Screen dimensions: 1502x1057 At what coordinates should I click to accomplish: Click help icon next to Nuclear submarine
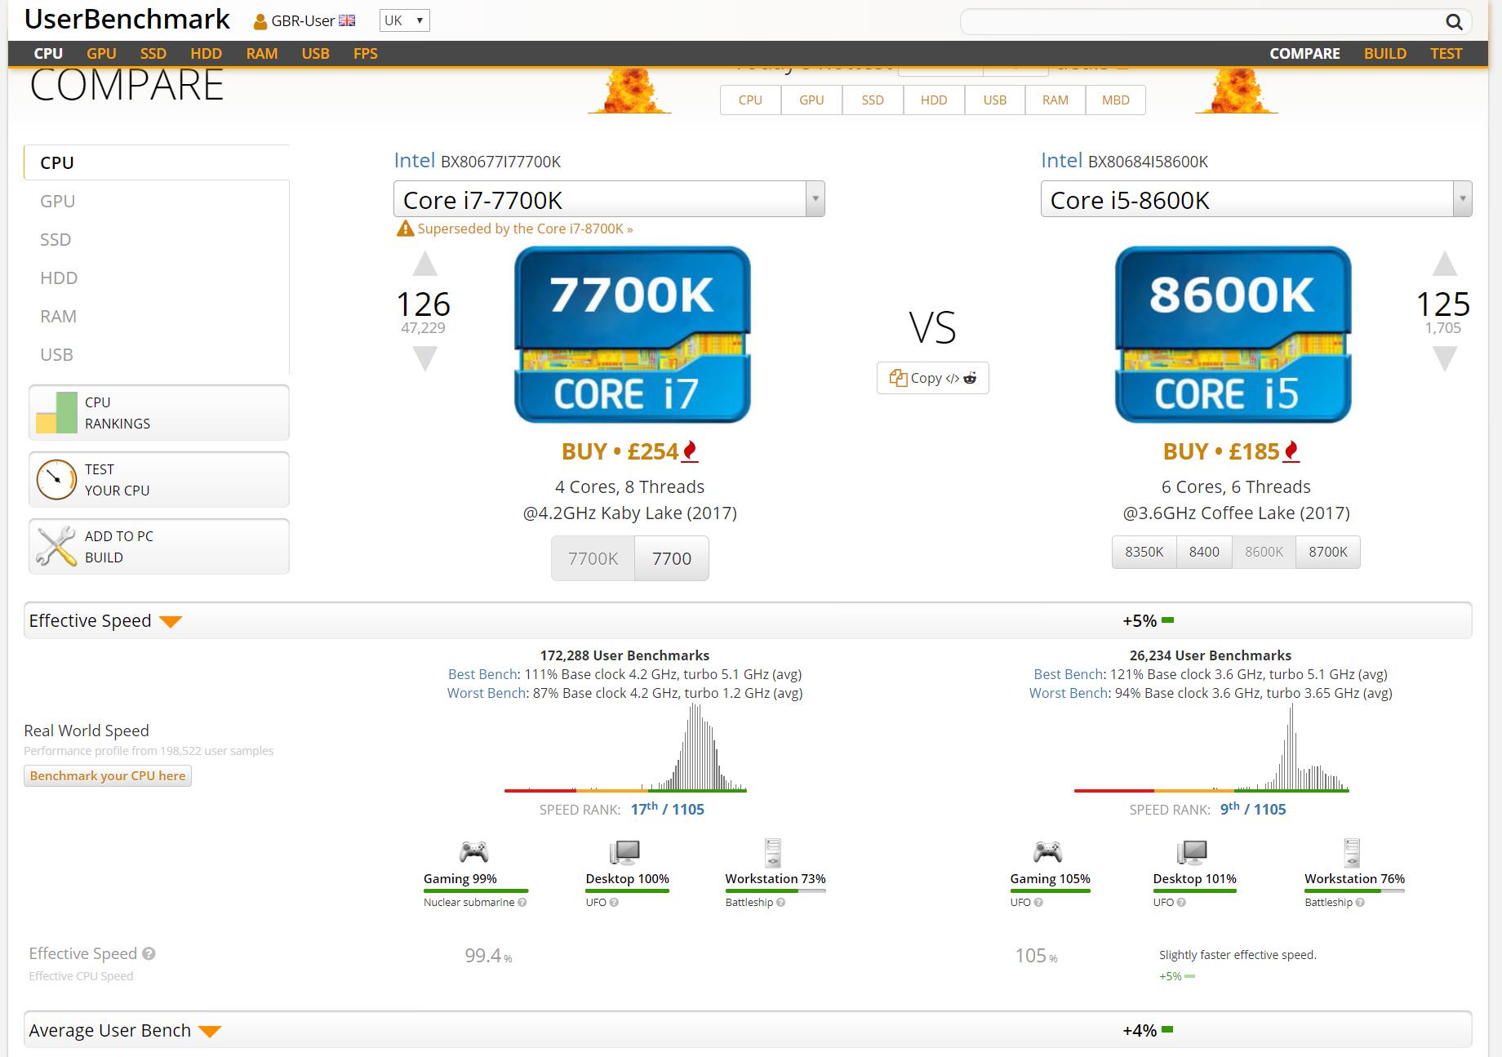(522, 903)
